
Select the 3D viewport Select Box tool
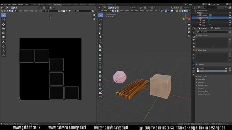click(x=100, y=15)
